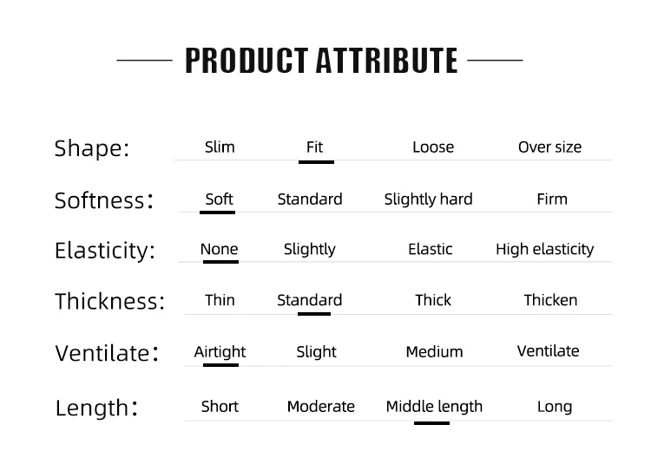This screenshot has height=451, width=651.
Task: Pick Short length option
Action: (220, 406)
